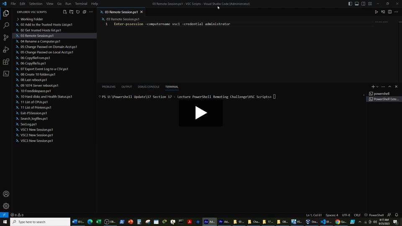Open the Search view in activity bar

[6, 26]
